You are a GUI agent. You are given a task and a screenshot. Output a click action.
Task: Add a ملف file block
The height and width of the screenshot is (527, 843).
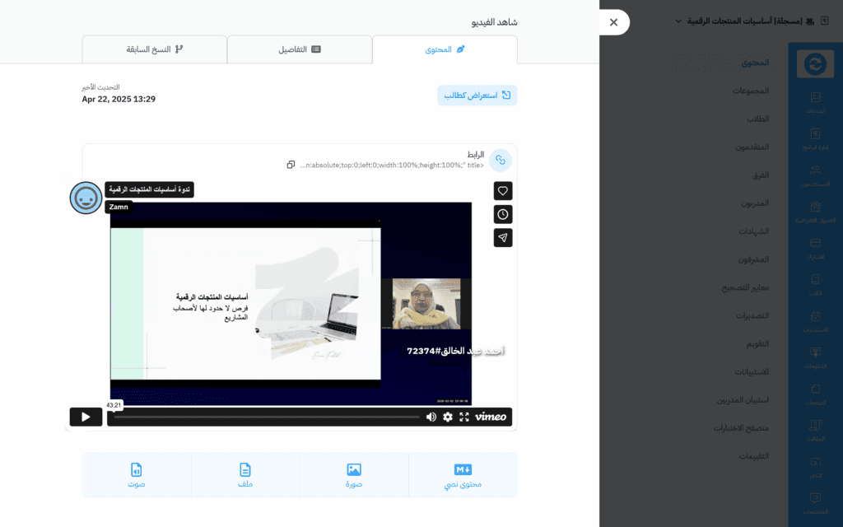[x=245, y=475]
